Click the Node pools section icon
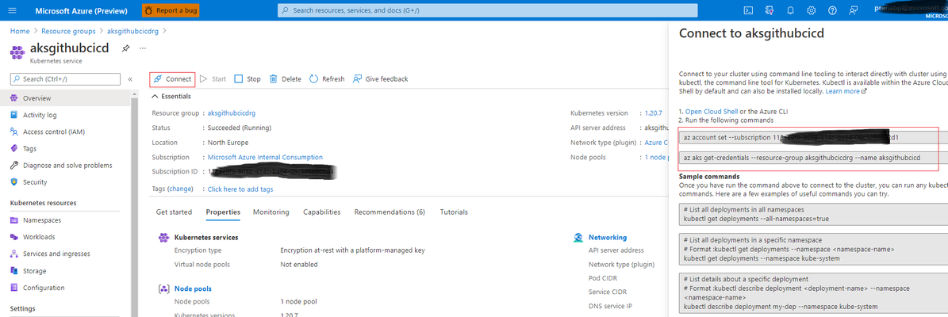The image size is (948, 317). pos(163,288)
